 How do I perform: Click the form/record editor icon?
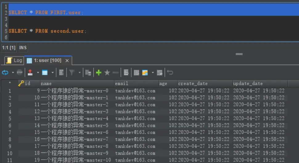point(126,72)
